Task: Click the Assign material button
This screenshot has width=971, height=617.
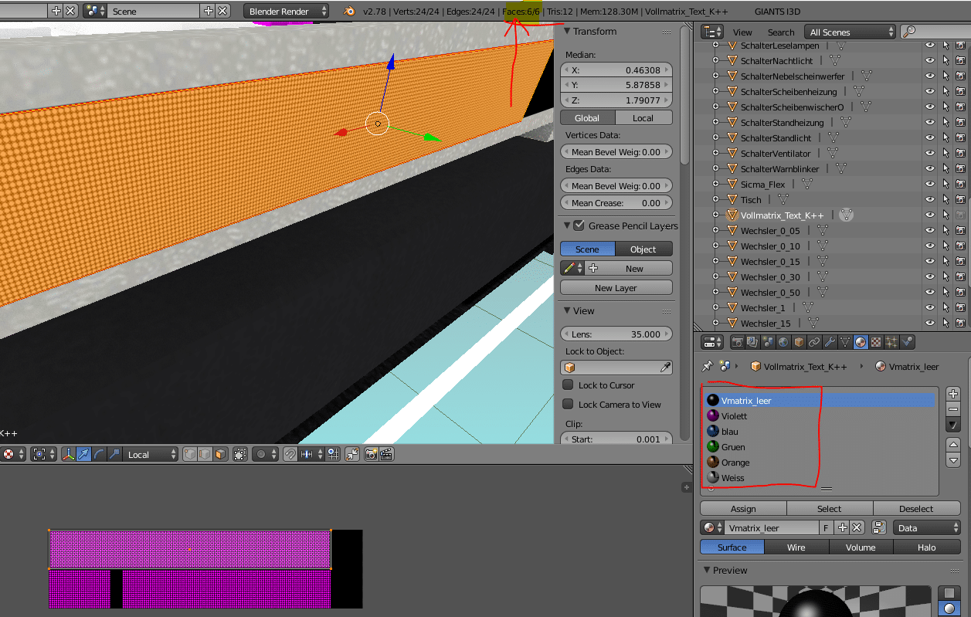Action: 743,509
